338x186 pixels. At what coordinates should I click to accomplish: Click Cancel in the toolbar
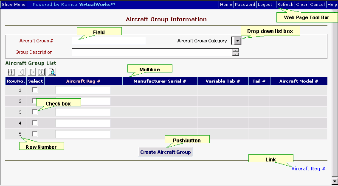318,5
